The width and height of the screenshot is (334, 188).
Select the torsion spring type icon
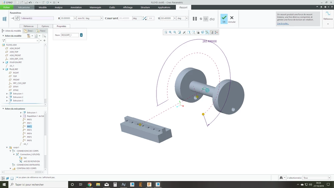pyautogui.click(x=17, y=18)
